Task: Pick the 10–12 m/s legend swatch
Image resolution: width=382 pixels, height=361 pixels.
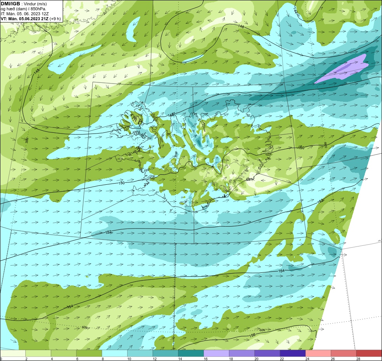Action: point(140,353)
